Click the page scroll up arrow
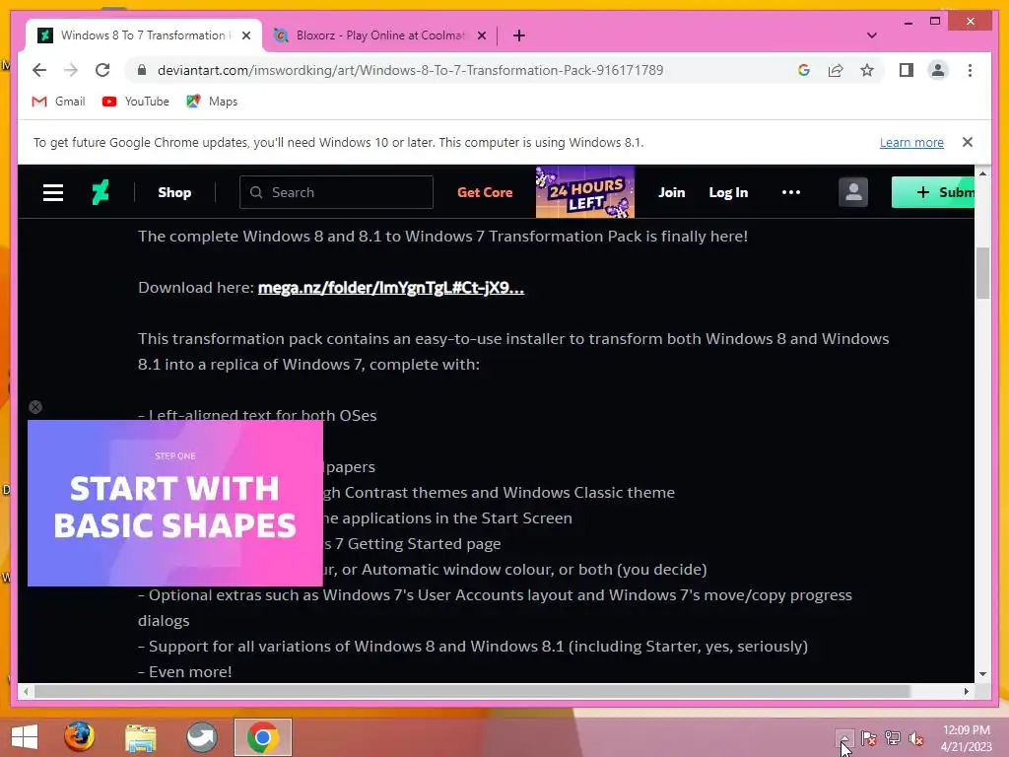1009x757 pixels. (982, 173)
